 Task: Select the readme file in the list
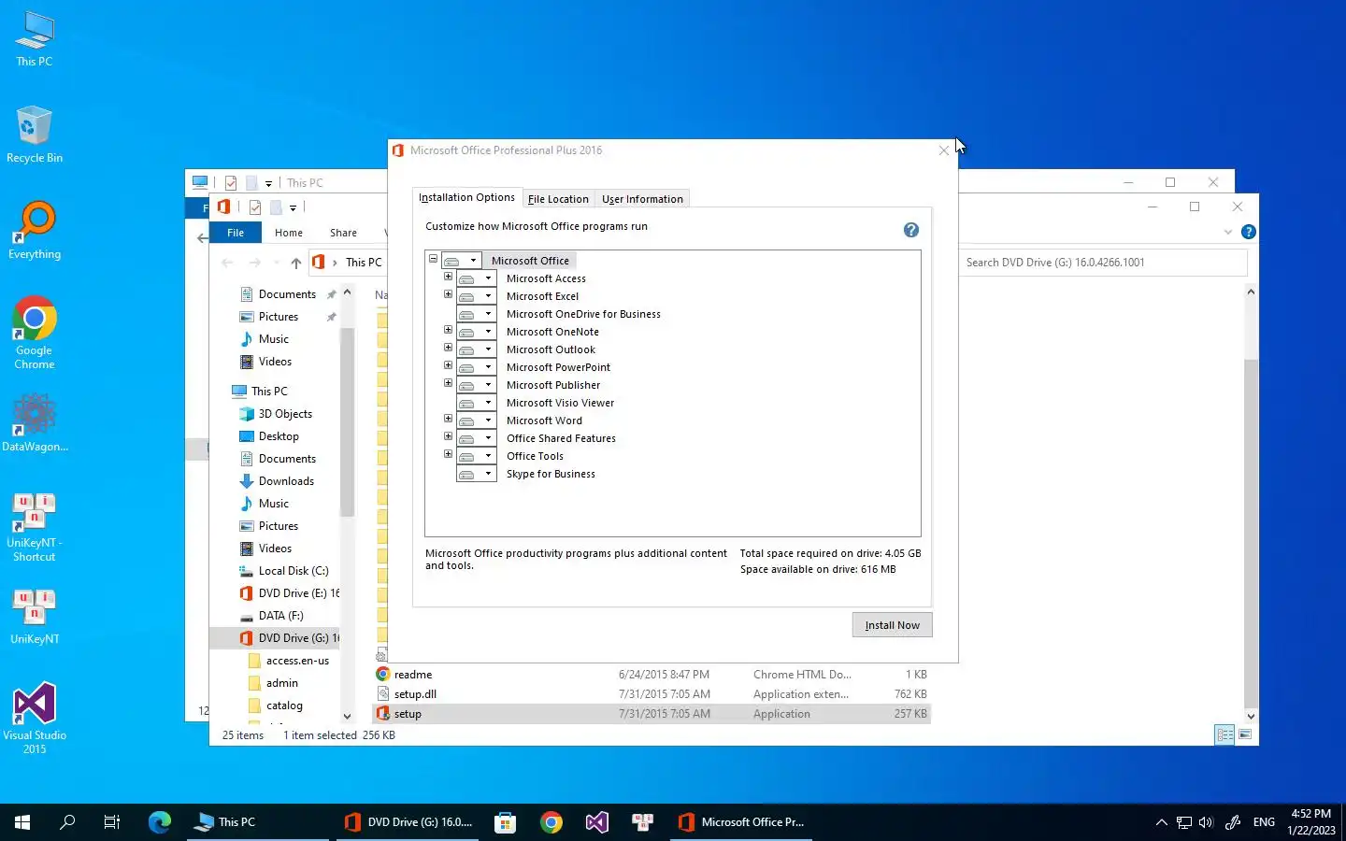point(652,675)
